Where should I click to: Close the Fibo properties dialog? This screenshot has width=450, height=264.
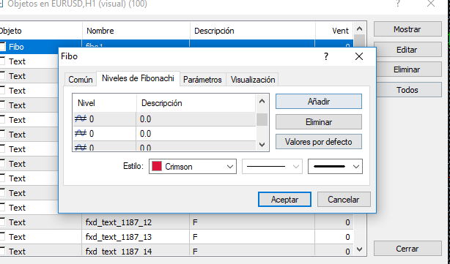point(359,56)
